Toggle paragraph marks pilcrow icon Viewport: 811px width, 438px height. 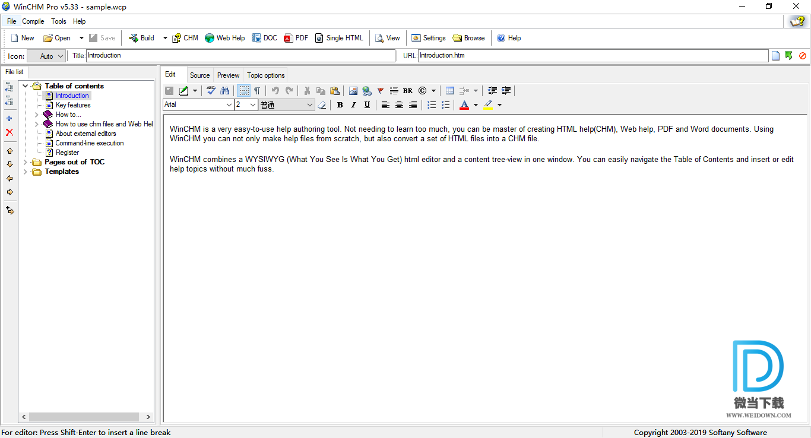[x=257, y=91]
